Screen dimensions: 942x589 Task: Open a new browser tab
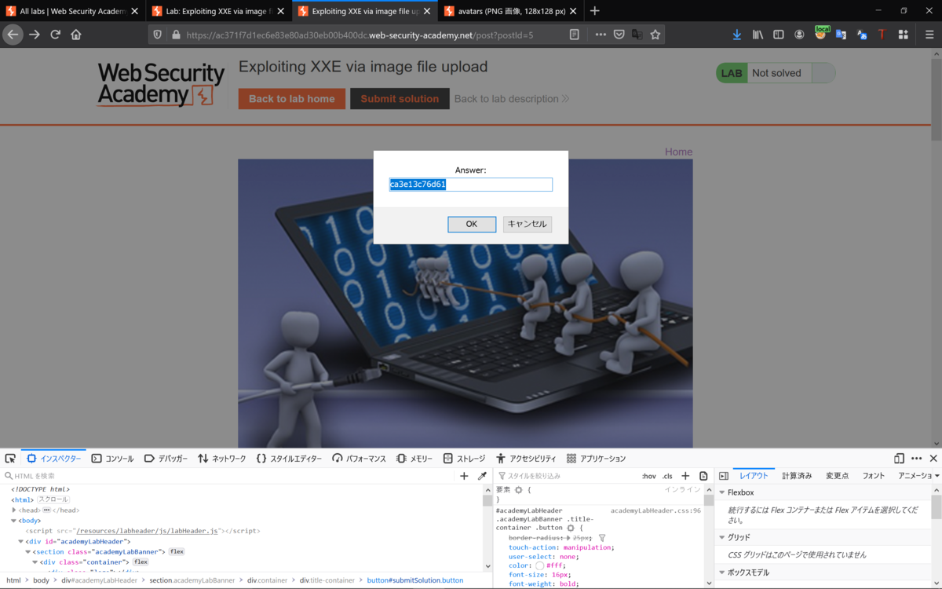pos(595,11)
